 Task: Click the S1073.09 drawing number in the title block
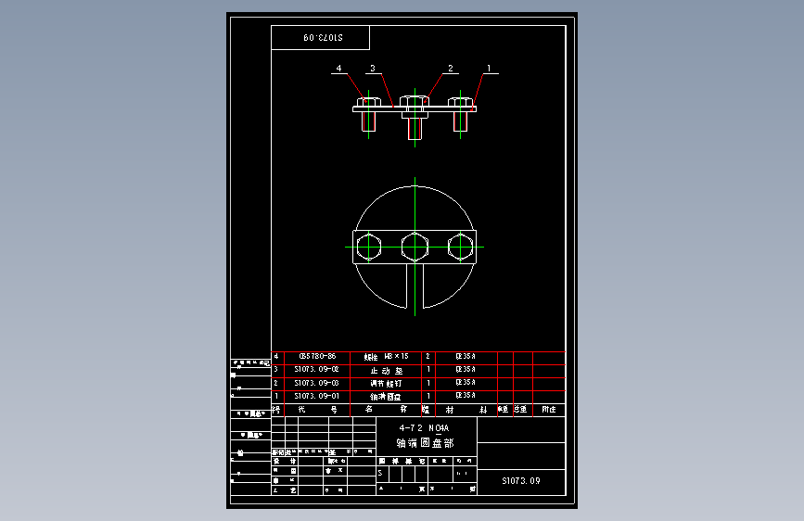[x=521, y=481]
